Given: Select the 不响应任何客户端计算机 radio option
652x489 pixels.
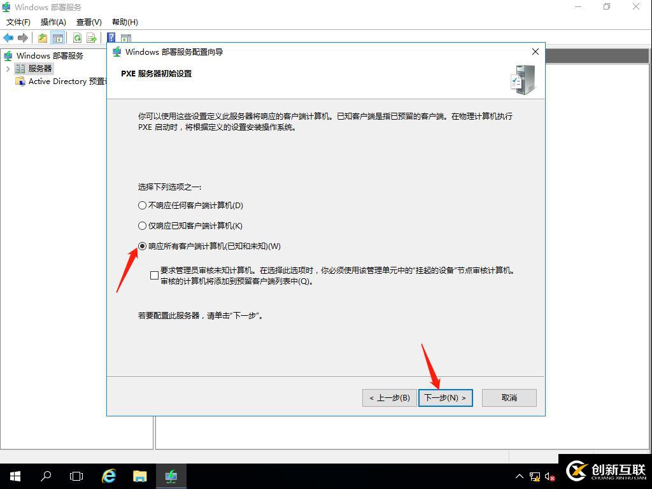Looking at the screenshot, I should point(141,205).
